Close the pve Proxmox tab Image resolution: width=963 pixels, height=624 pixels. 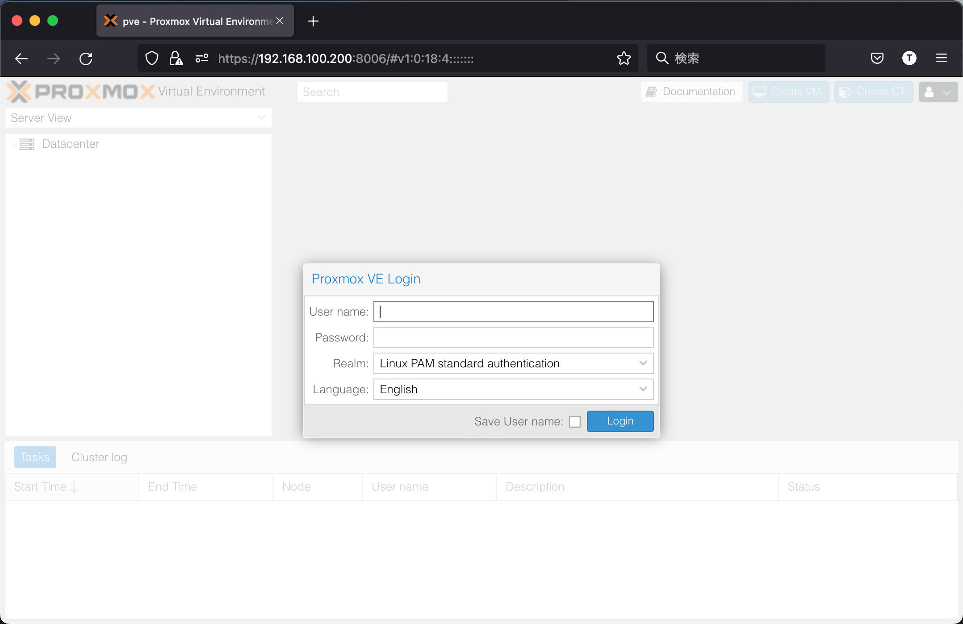click(280, 21)
